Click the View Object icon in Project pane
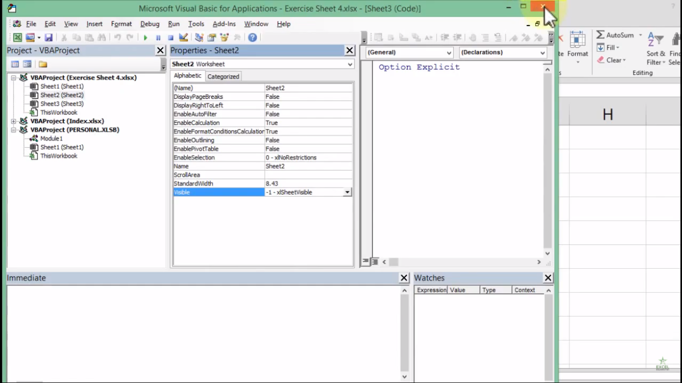The image size is (682, 383). click(x=27, y=64)
